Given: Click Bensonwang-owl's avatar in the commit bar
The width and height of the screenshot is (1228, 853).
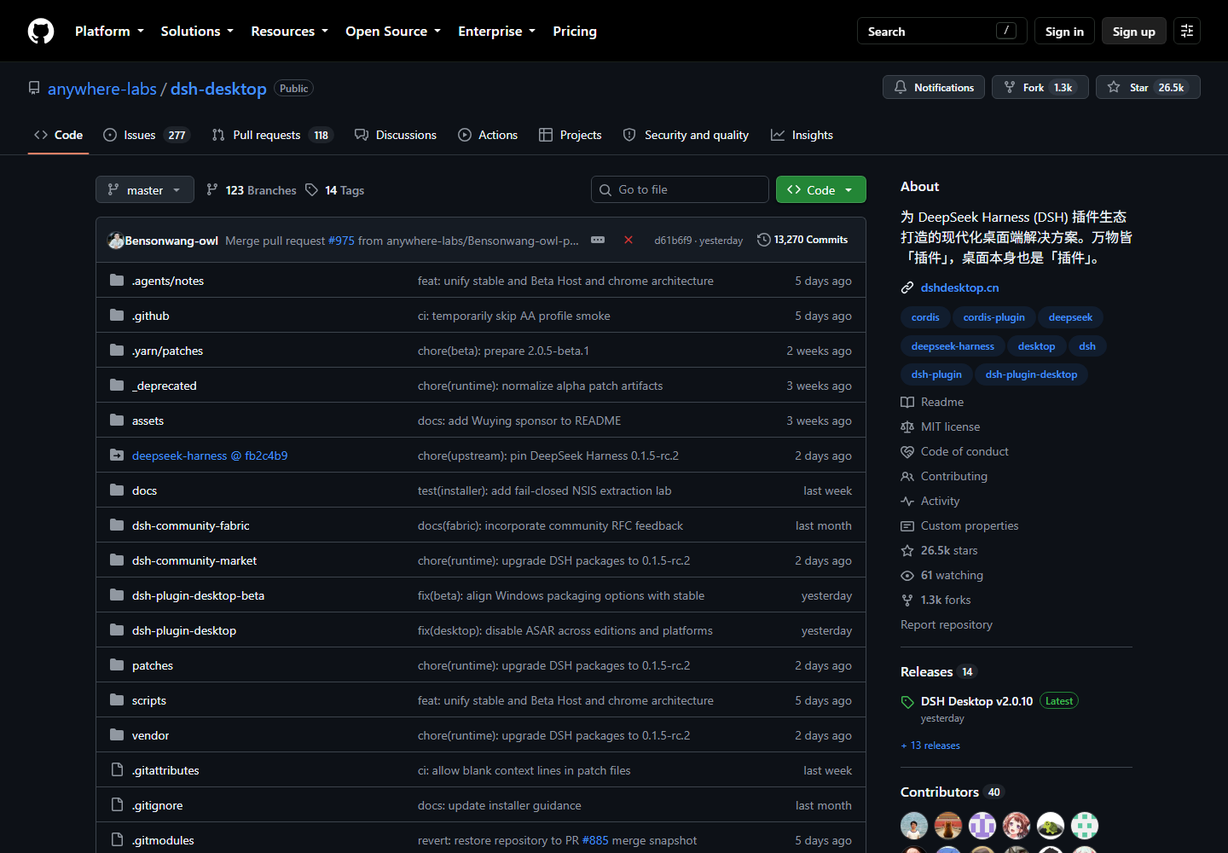Looking at the screenshot, I should (116, 241).
